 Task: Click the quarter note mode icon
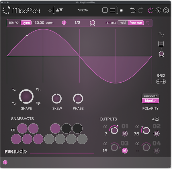64,23
